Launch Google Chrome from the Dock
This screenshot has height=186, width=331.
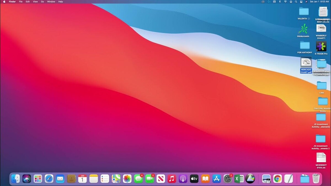coord(277,179)
